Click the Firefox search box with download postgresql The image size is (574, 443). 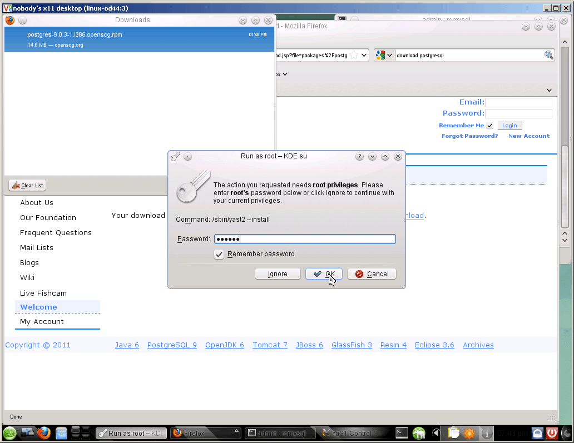tap(468, 55)
